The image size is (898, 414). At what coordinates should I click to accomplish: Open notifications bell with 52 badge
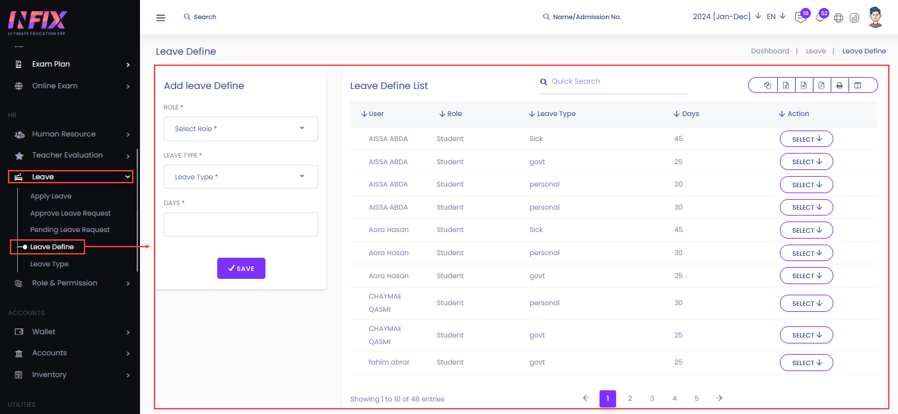pyautogui.click(x=820, y=18)
